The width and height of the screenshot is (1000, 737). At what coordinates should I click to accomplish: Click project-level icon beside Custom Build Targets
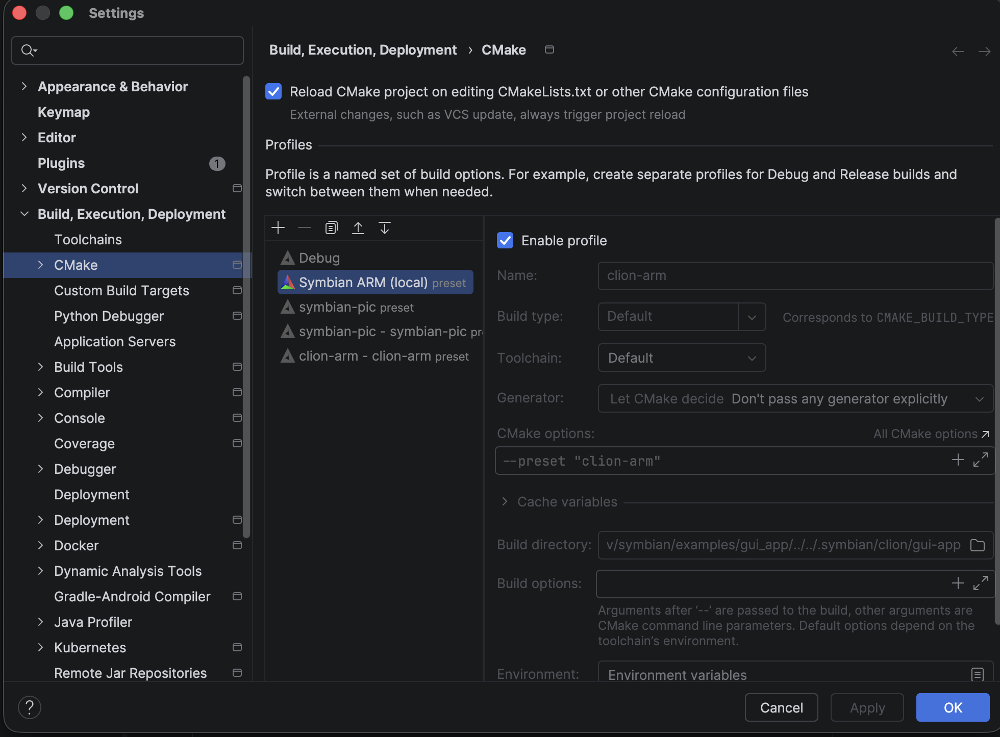point(237,290)
